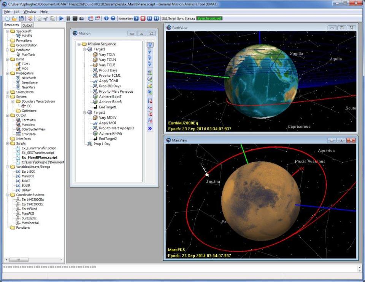This screenshot has width=365, height=282.
Task: Click the red Animation stop button
Action: pos(143,18)
